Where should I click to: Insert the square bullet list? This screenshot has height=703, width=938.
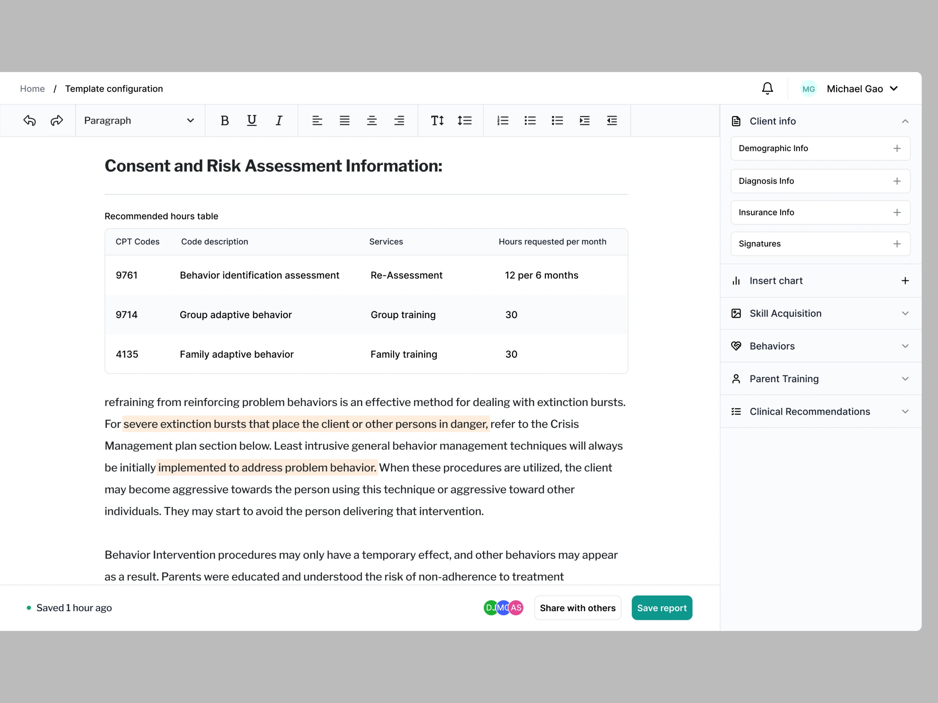557,120
